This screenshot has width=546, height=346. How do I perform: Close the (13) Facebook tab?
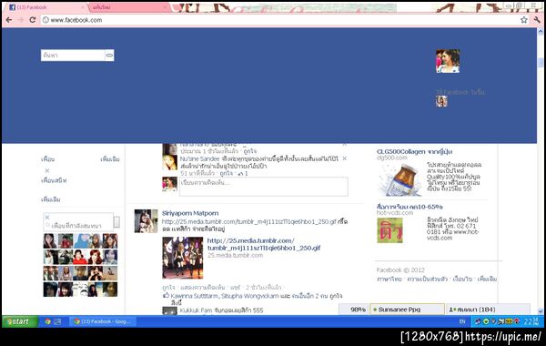pyautogui.click(x=83, y=7)
